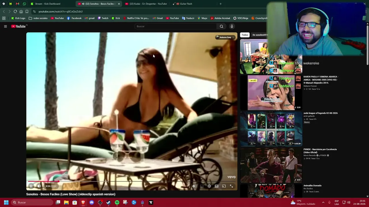Open the Netflix Chile bookmark
369x207 pixels.
[136, 18]
